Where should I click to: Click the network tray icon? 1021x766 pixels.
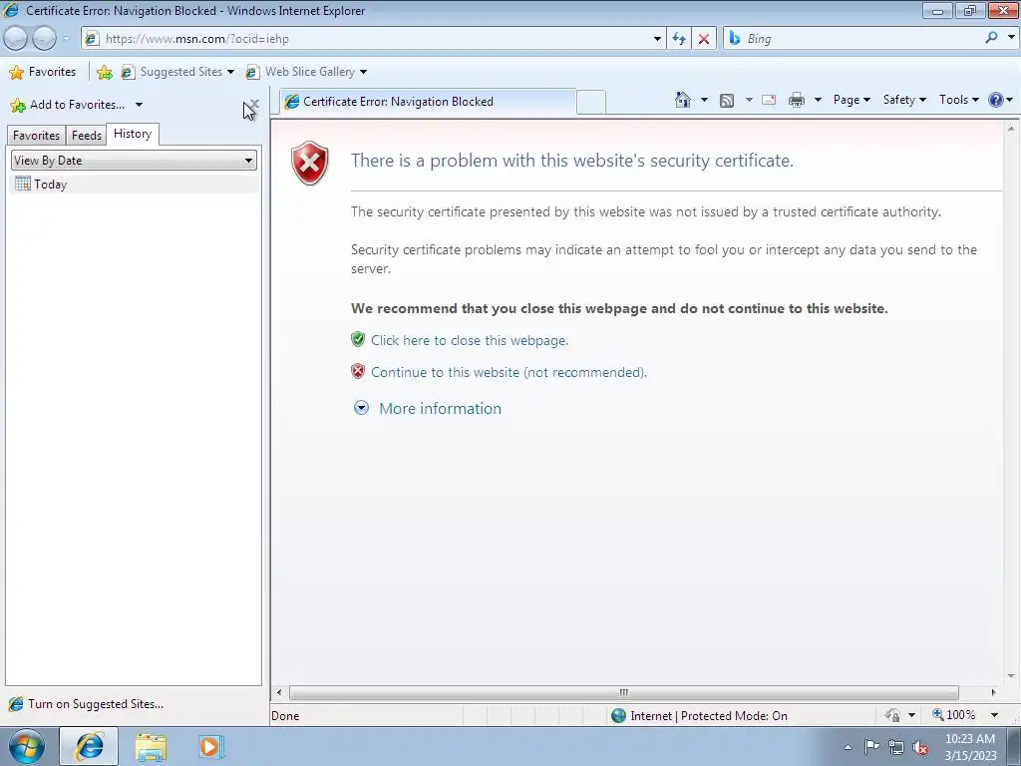pos(896,747)
